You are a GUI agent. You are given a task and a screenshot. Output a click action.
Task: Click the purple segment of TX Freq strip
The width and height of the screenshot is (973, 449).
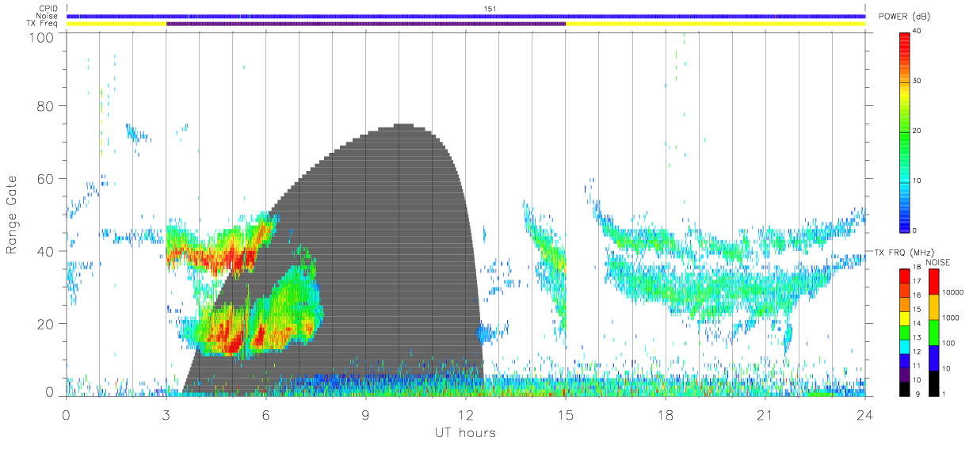coord(366,24)
